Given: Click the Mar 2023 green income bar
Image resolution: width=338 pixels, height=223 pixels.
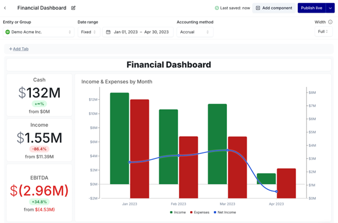Looking at the screenshot, I should [x=217, y=144].
